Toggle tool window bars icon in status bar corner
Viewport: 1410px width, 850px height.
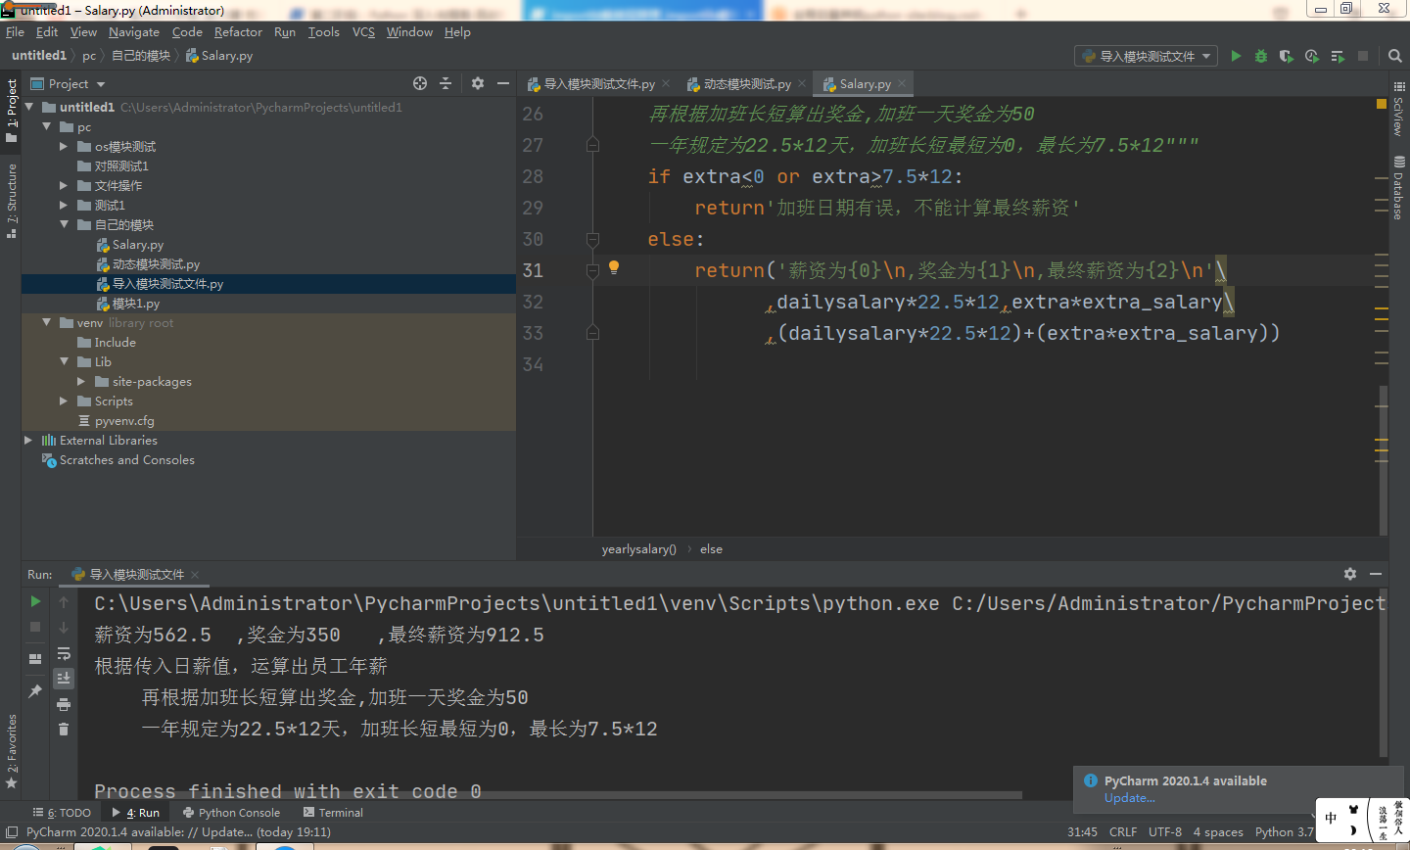12,832
